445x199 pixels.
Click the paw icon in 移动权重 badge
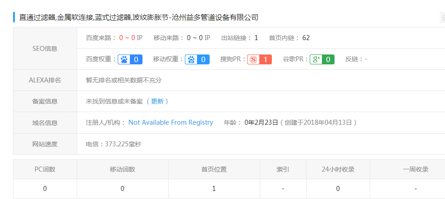click(x=191, y=59)
